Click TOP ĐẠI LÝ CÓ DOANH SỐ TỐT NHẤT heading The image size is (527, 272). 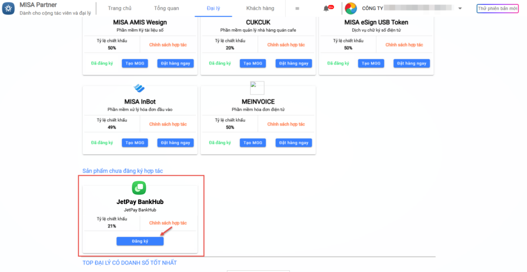tap(130, 263)
